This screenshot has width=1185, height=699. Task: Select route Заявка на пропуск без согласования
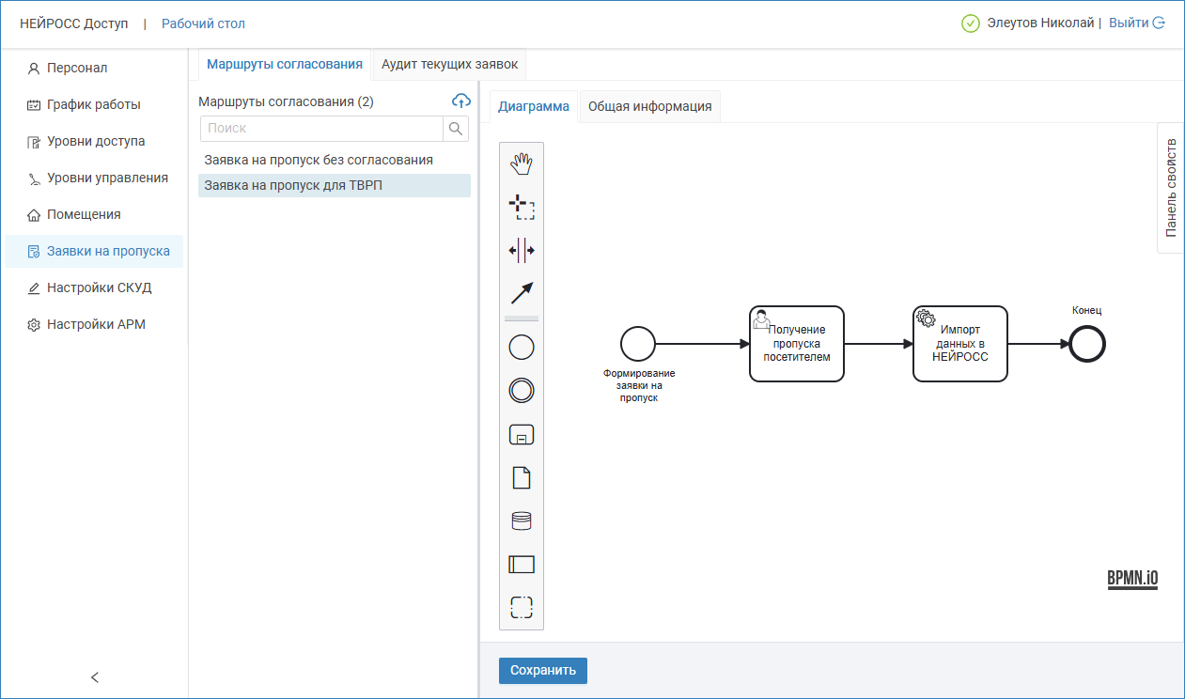[319, 161]
